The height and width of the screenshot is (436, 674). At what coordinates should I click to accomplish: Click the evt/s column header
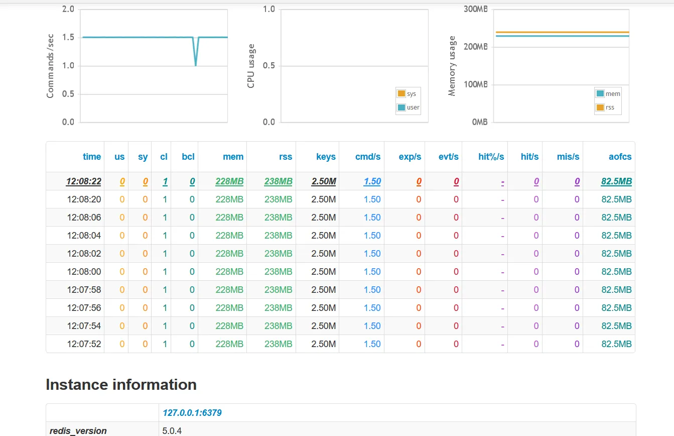[449, 157]
